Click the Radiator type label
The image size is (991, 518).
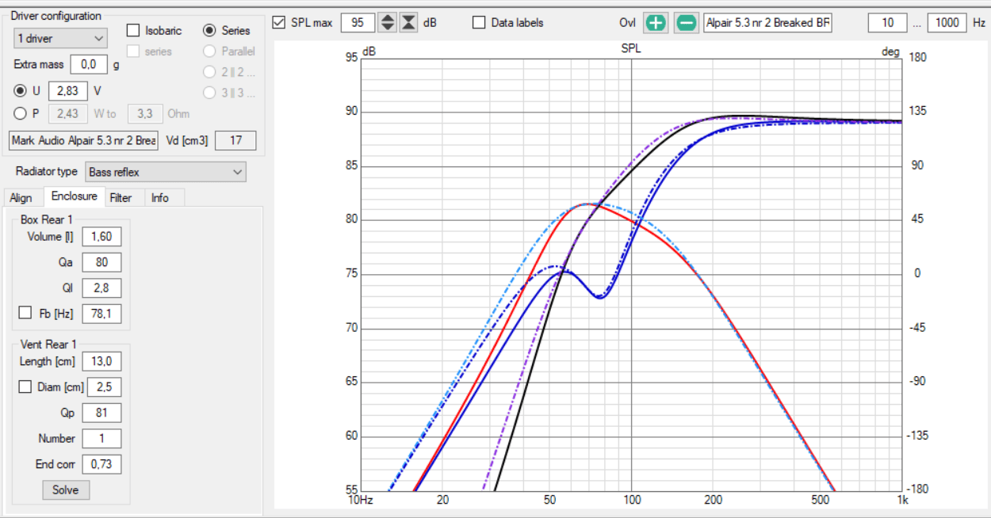[47, 172]
